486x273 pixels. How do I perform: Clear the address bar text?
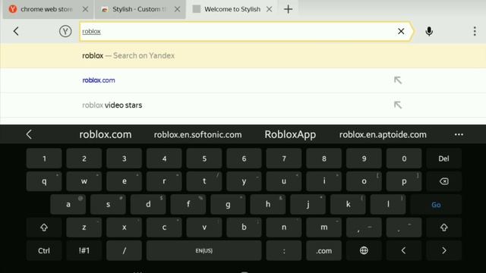(401, 31)
